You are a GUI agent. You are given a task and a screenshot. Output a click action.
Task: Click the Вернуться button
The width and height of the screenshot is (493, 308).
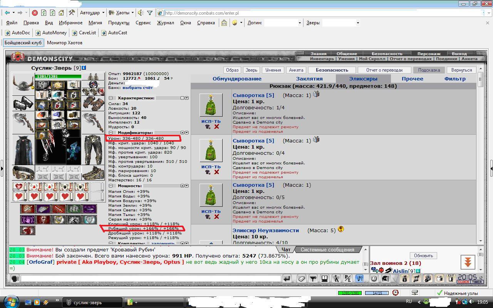461,70
